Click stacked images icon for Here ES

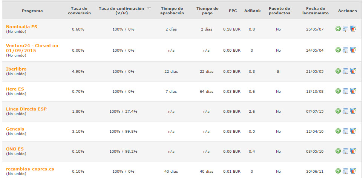tap(353, 91)
